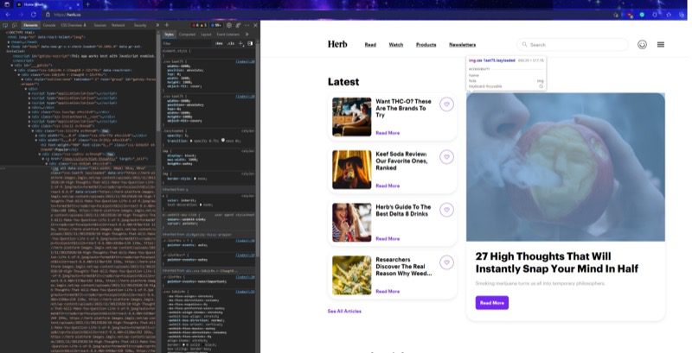692x353 pixels.
Task: Click the browser back arrow
Action: tap(8, 15)
